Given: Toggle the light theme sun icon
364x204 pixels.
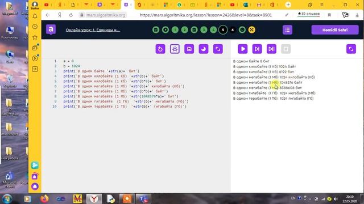Looking at the screenshot, I should point(175,49).
